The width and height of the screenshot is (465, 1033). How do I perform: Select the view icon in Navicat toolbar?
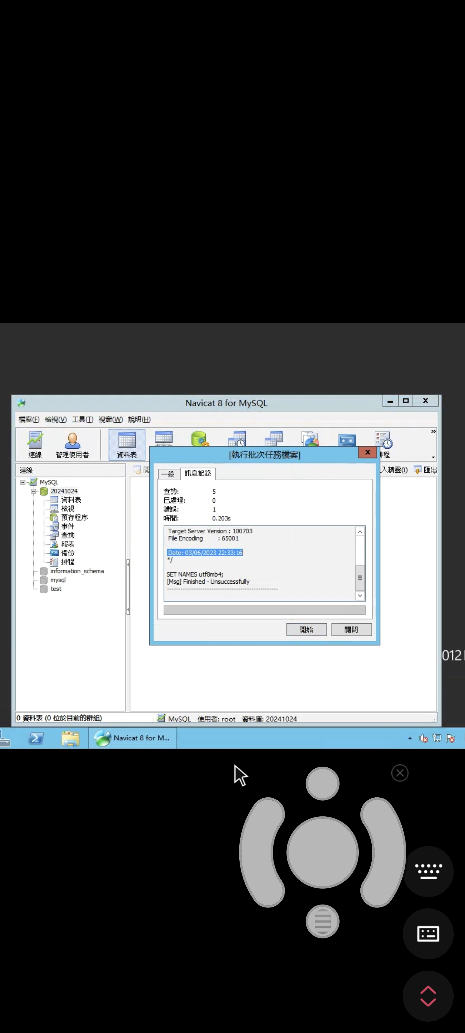coord(164,438)
